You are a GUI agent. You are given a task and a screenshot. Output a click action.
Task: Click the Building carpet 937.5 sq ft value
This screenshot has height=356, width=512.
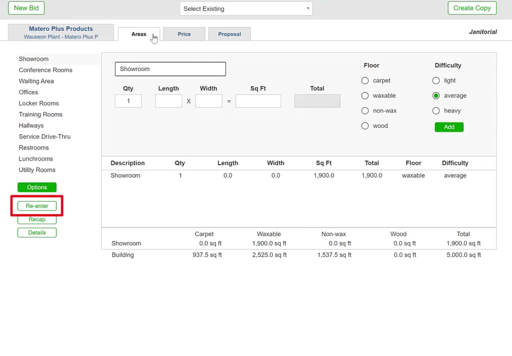(207, 255)
